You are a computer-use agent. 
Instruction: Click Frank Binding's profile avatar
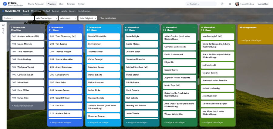click(237, 4)
